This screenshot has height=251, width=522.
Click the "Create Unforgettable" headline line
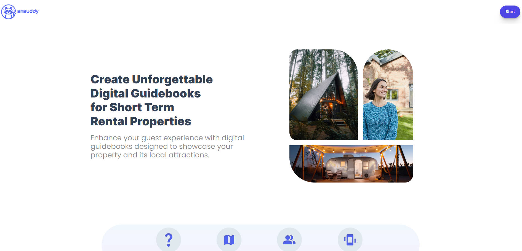152,80
